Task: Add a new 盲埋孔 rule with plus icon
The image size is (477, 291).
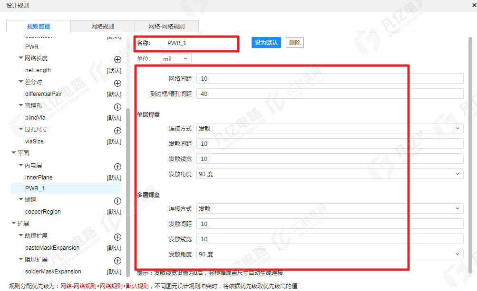Action: 117,107
